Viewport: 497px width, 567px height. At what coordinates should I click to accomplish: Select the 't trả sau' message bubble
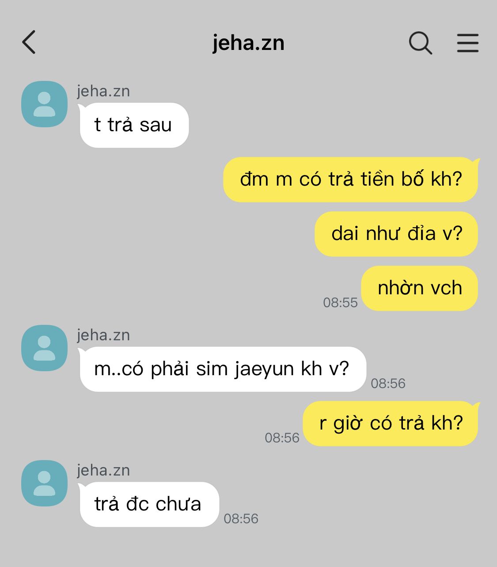tap(133, 125)
